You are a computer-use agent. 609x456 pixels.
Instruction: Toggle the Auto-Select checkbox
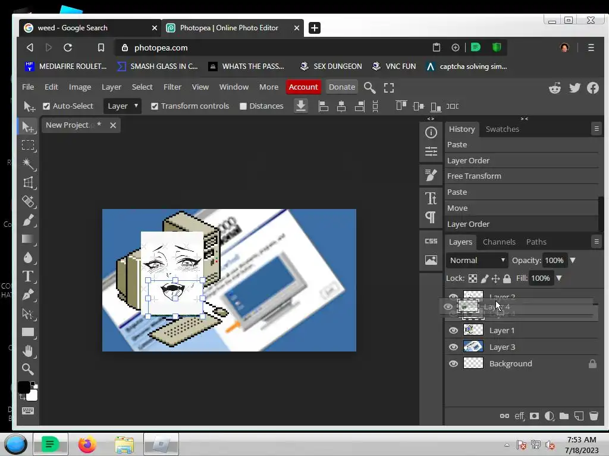click(46, 106)
